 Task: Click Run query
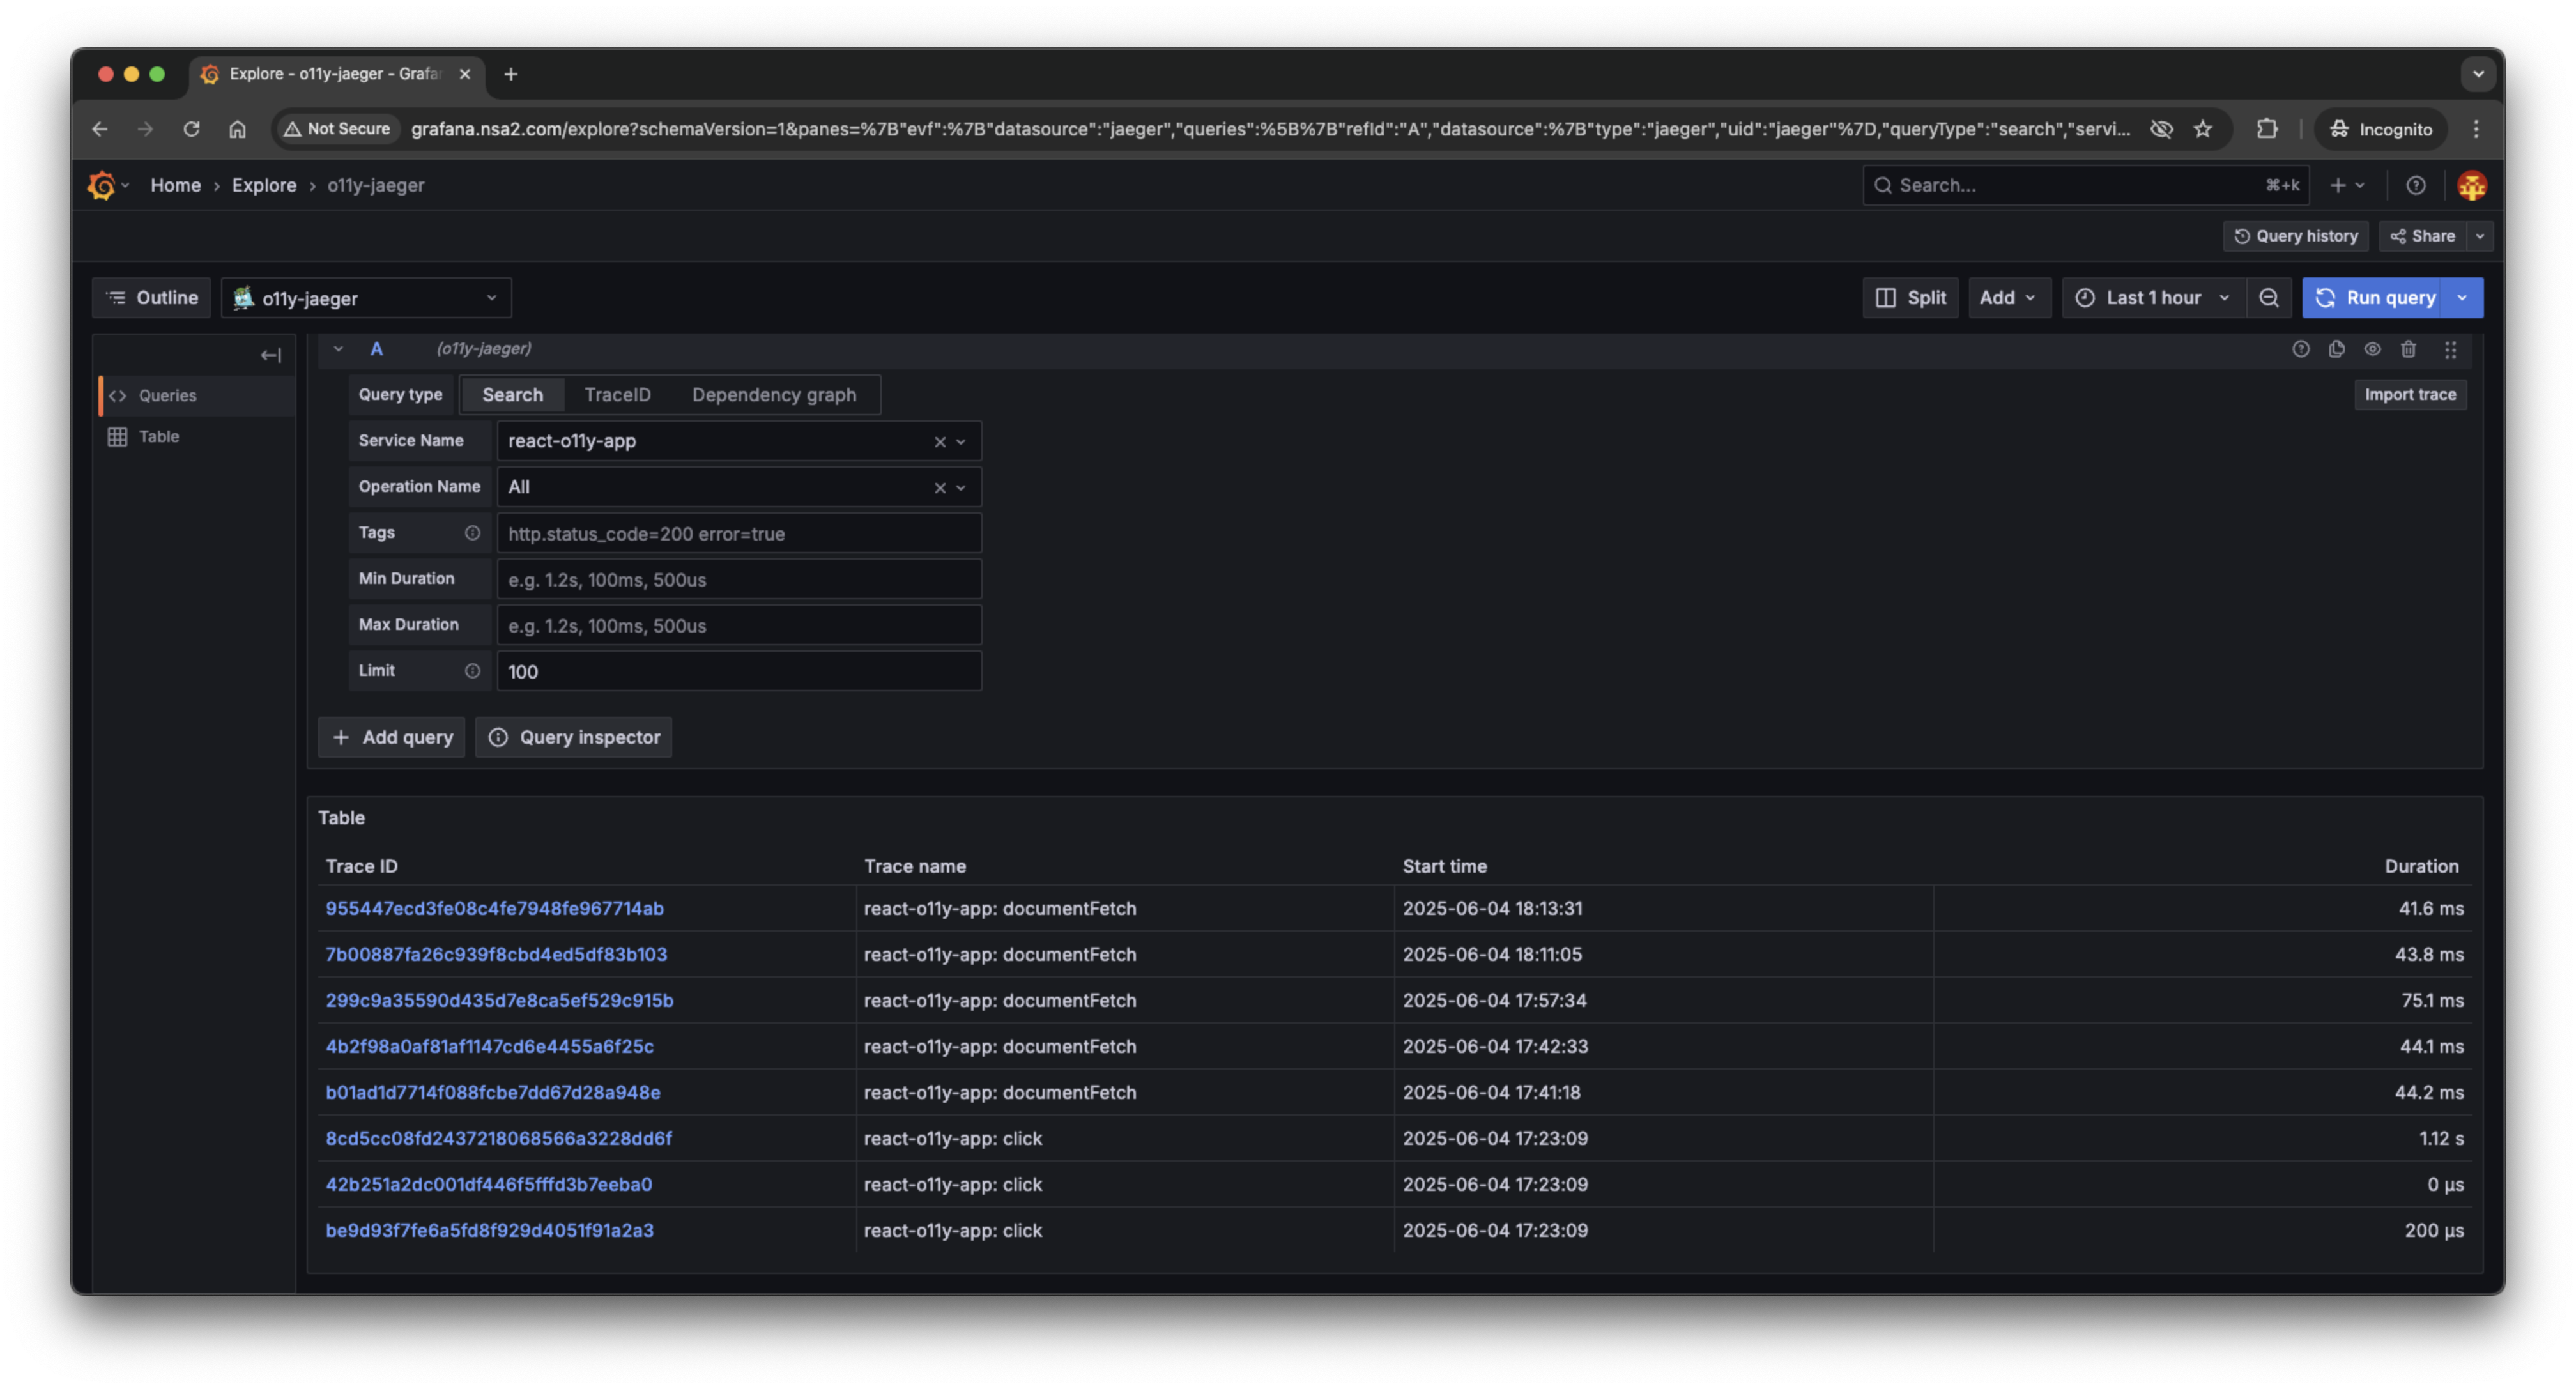tap(2375, 298)
